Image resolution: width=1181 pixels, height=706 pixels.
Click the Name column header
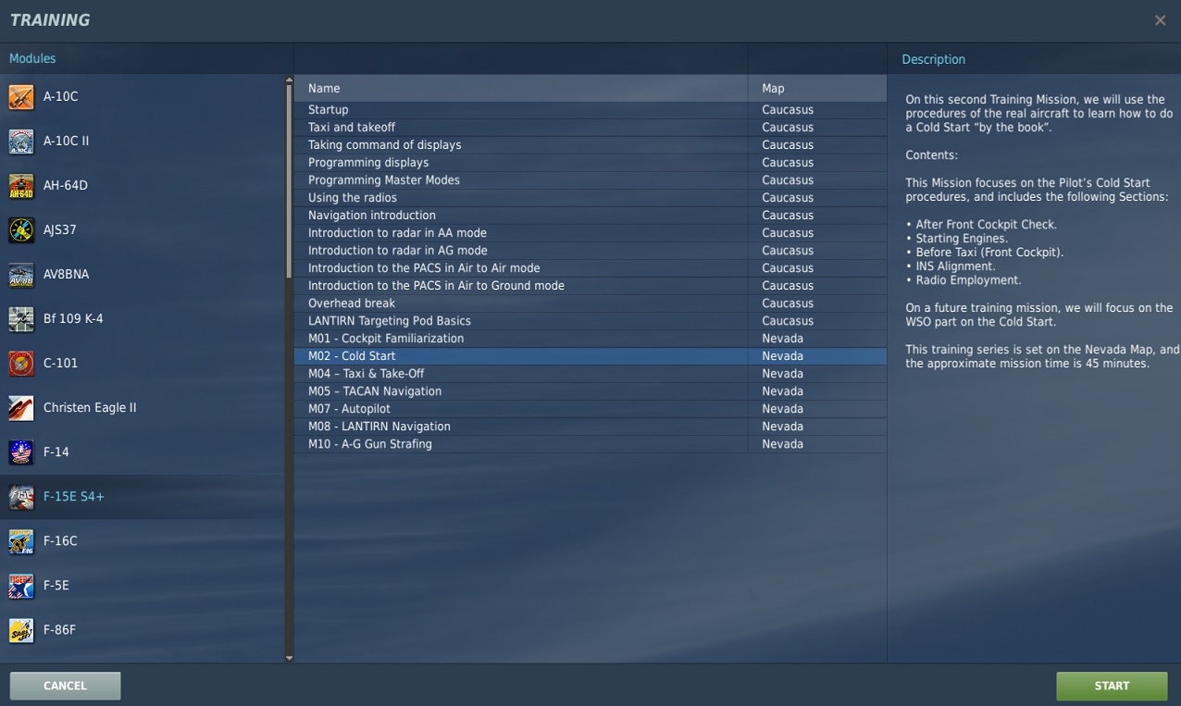tap(322, 88)
